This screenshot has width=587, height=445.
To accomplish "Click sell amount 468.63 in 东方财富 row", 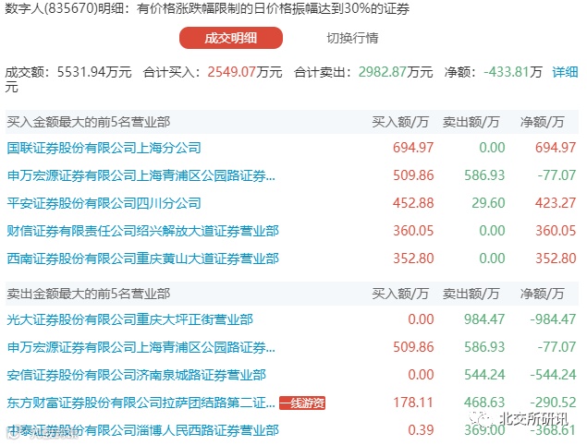I will click(484, 403).
